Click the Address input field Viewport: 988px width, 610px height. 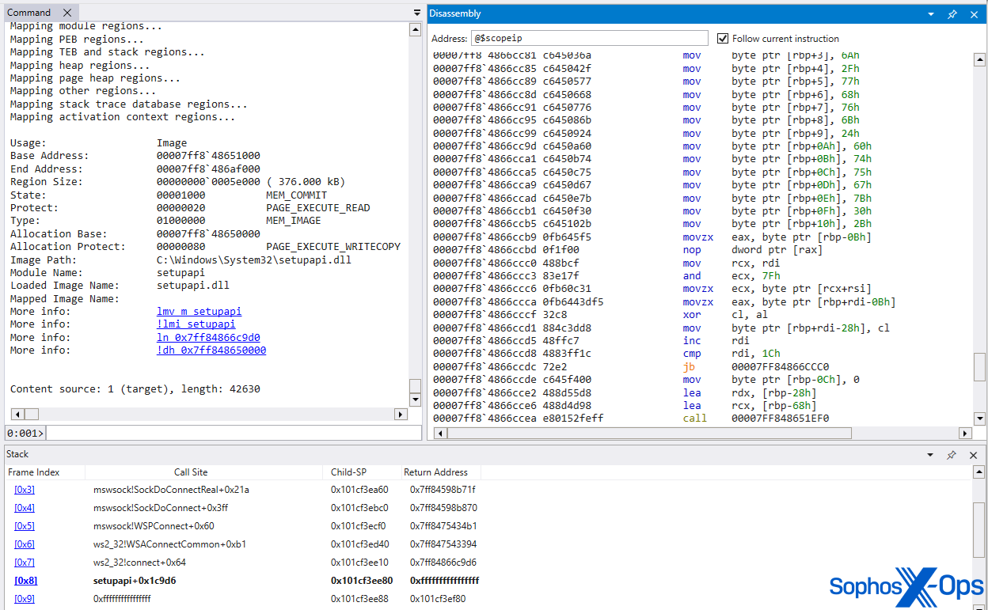590,37
